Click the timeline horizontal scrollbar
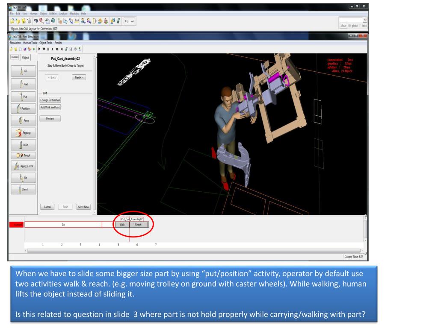The width and height of the screenshot is (438, 328). 194,251
